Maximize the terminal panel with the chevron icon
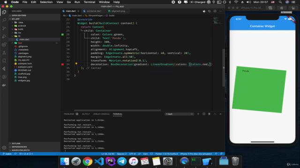 [215, 114]
